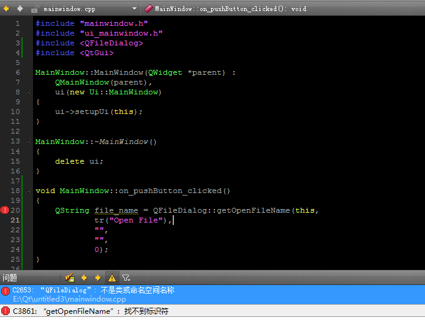Click the "delete ui;" statement
This screenshot has height=331, width=425.
[79, 161]
